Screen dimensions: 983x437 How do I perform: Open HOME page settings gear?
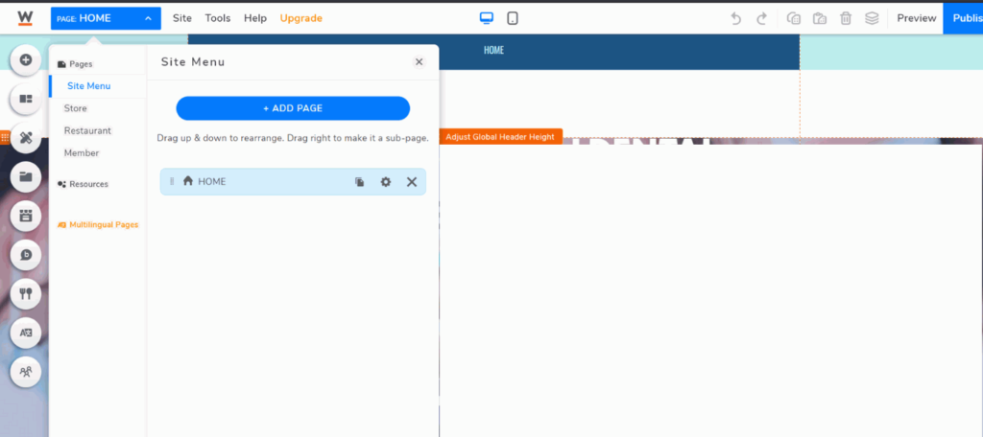click(386, 181)
